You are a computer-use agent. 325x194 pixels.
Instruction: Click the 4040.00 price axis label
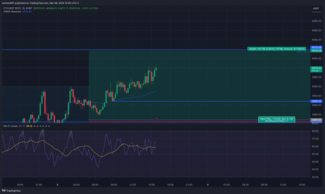(x=316, y=39)
